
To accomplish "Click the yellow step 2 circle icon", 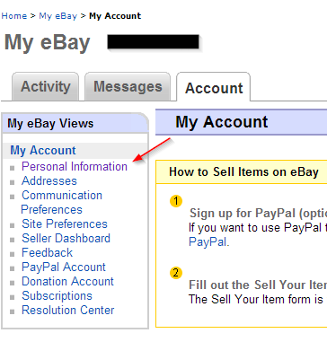I will [x=176, y=273].
